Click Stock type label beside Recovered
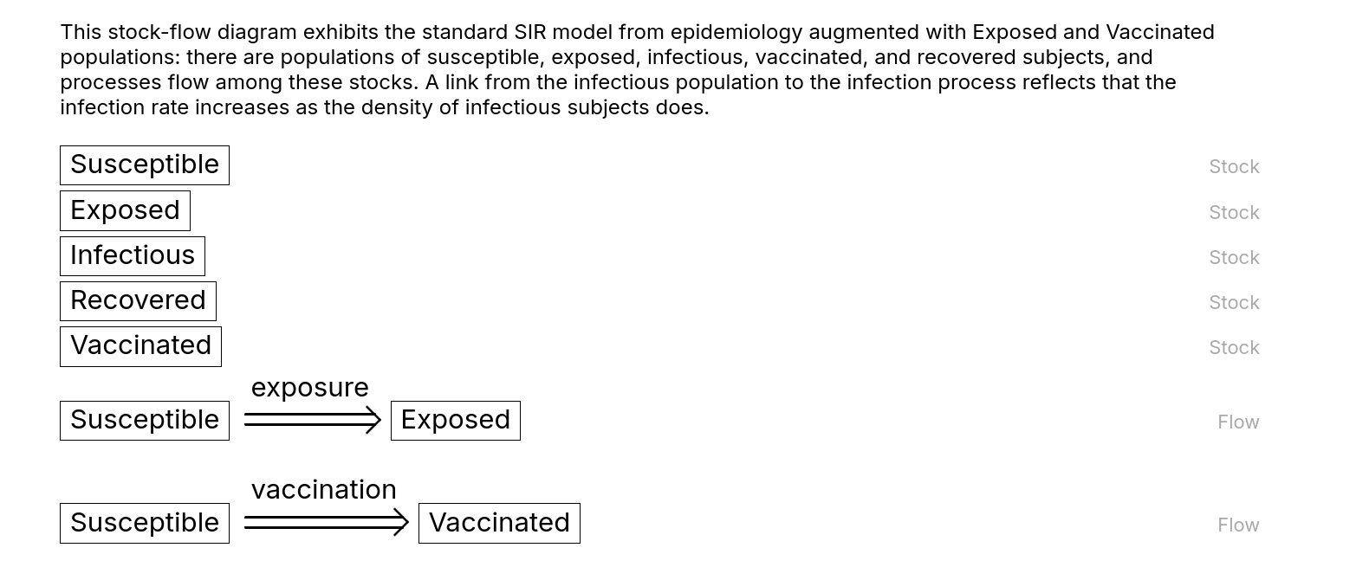The width and height of the screenshot is (1369, 580). tap(1234, 302)
